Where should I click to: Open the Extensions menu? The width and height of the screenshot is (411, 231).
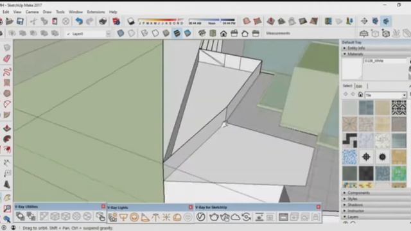pos(96,12)
